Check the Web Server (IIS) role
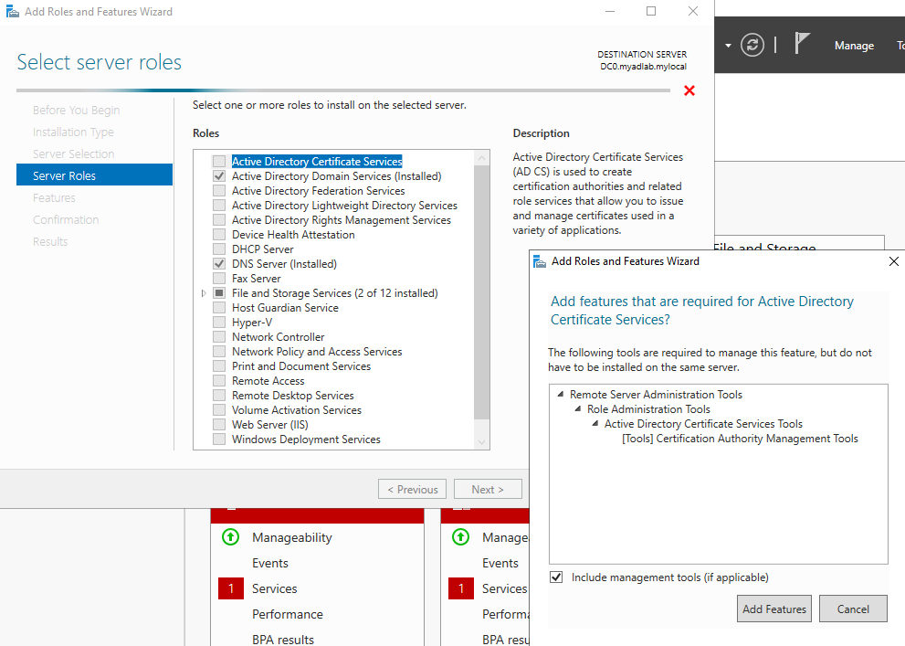The width and height of the screenshot is (905, 646). [x=219, y=425]
